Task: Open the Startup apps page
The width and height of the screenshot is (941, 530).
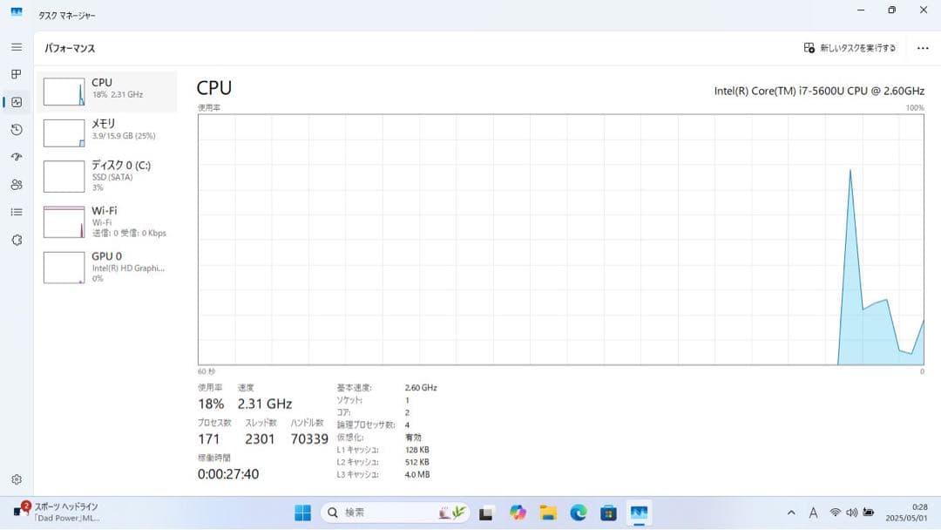Action: 16,157
